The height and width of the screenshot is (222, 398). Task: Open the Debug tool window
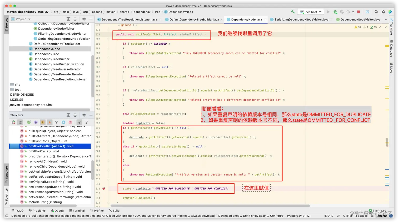57,210
